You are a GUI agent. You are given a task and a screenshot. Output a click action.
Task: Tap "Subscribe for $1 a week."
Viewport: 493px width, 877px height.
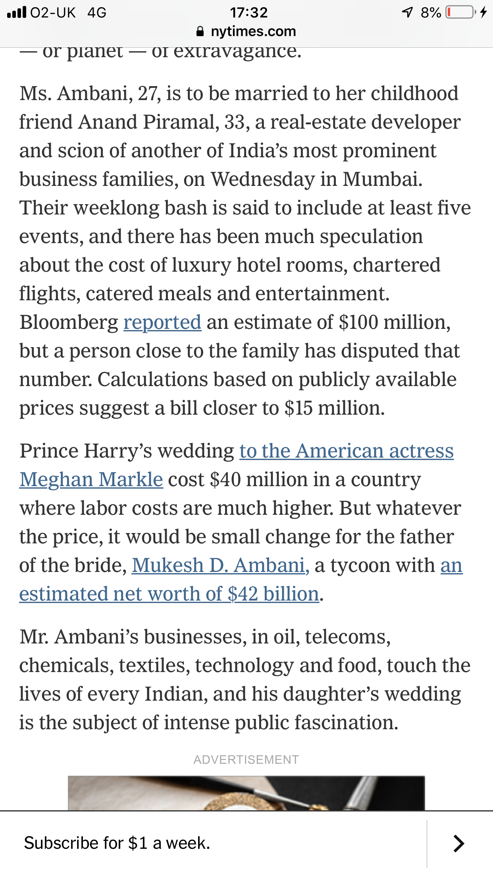(117, 843)
